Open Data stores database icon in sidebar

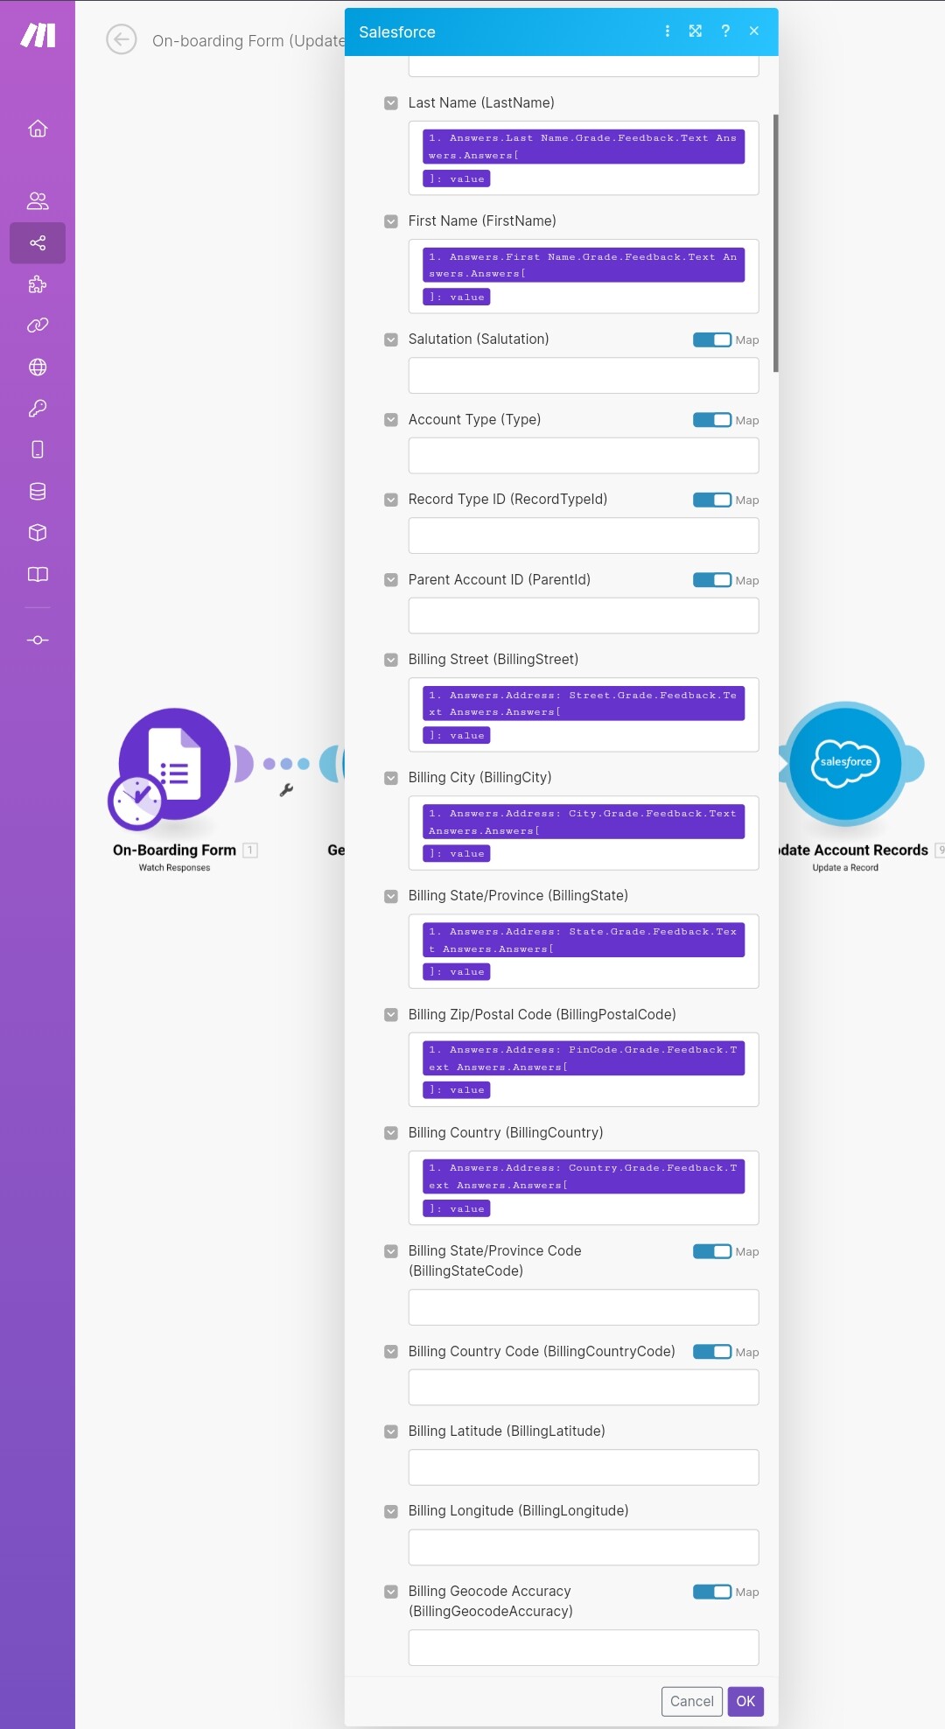point(38,492)
